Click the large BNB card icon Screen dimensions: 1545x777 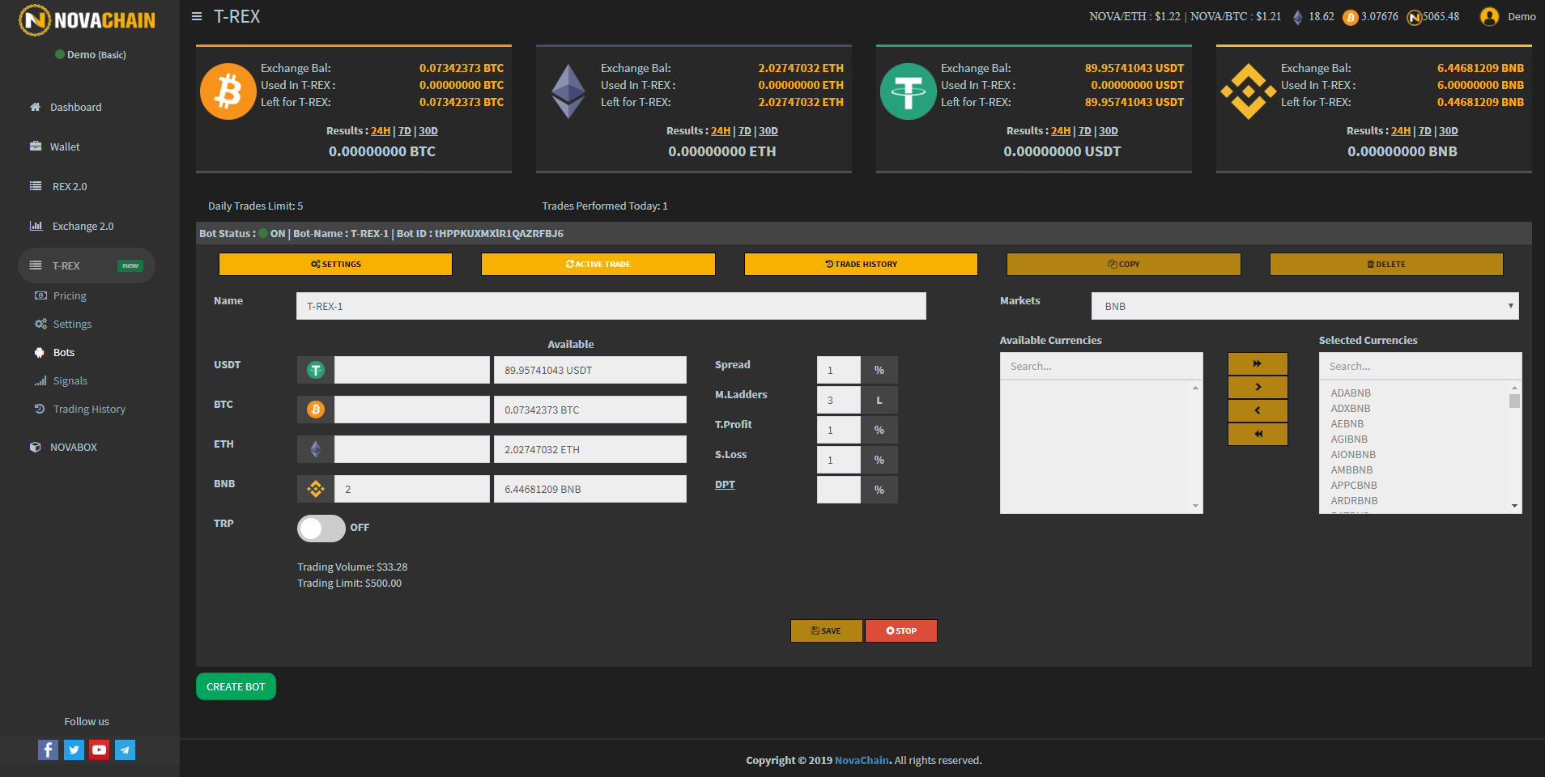click(1249, 91)
